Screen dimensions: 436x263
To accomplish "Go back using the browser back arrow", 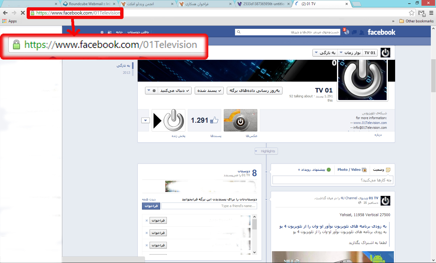I will [5, 13].
